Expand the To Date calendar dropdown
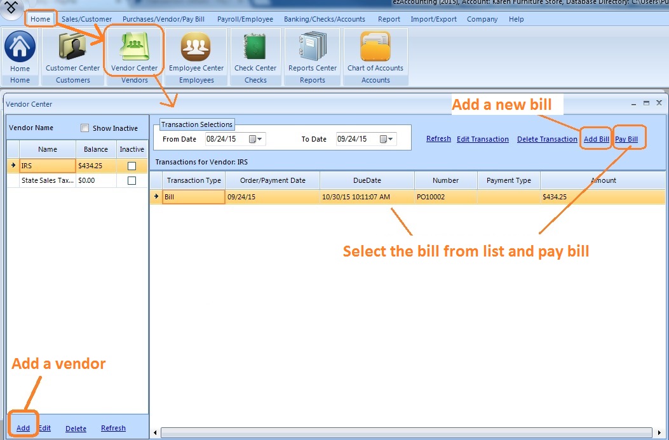The height and width of the screenshot is (440, 669). (387, 139)
